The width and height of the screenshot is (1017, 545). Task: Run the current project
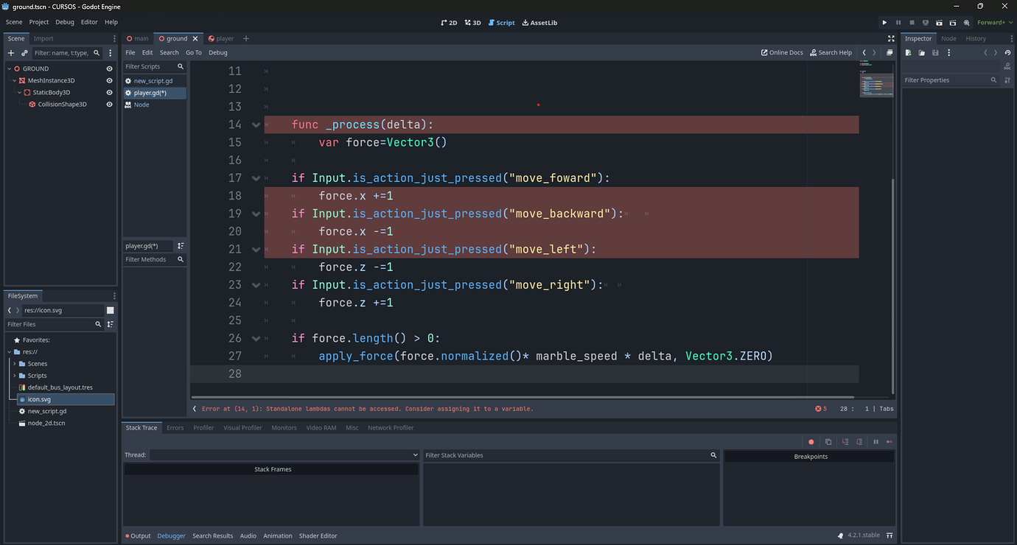tap(884, 22)
